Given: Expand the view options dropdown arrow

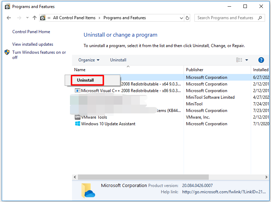Looking at the screenshot, I should coord(247,60).
